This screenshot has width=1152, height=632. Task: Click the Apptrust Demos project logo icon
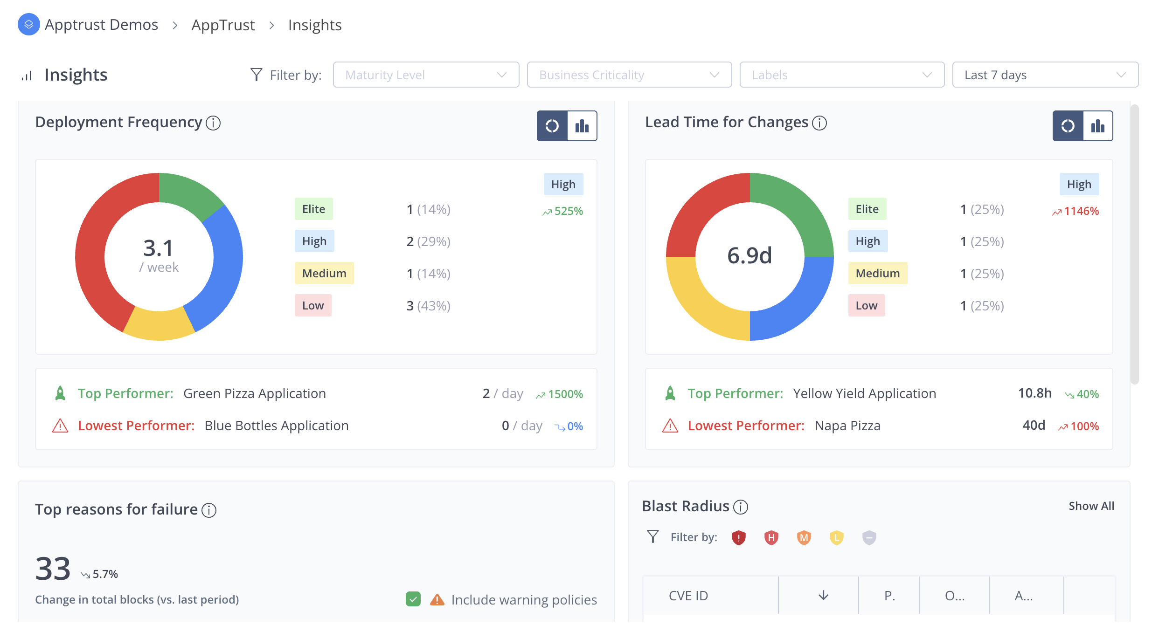[28, 24]
